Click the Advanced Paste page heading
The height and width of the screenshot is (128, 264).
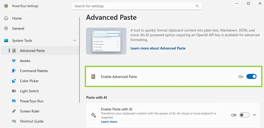(111, 18)
